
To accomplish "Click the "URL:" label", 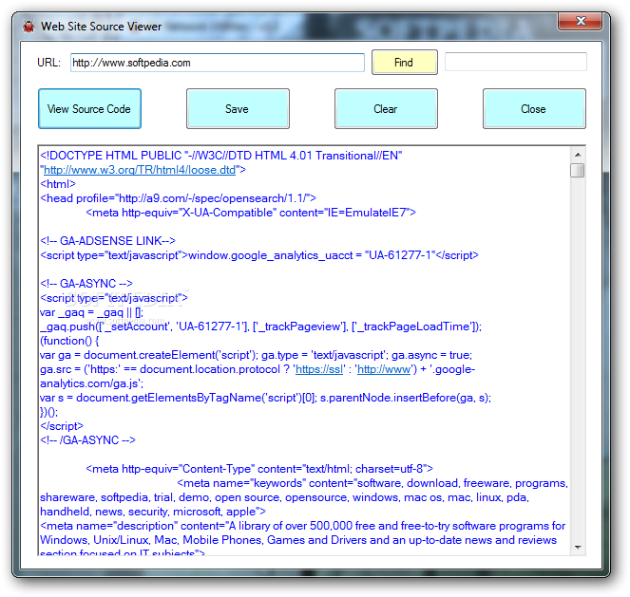I will tap(48, 63).
